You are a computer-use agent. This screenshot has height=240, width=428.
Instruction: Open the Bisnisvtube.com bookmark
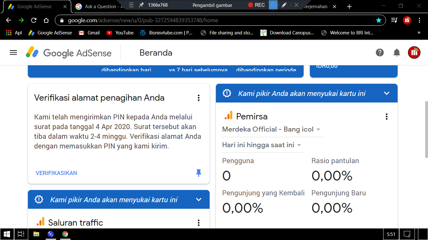pyautogui.click(x=166, y=32)
